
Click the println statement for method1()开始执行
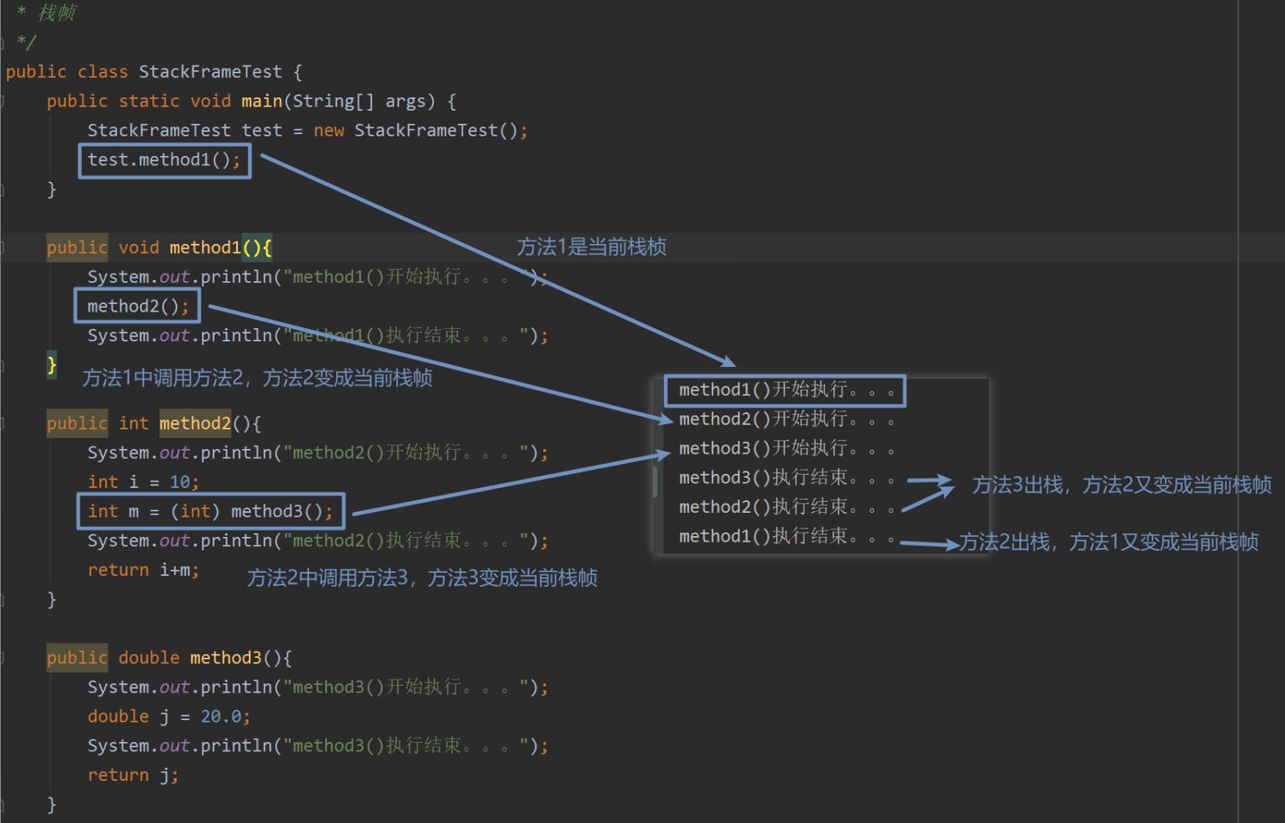318,277
